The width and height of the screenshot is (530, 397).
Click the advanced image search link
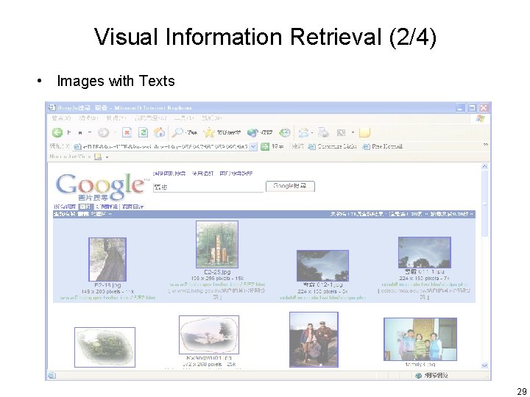pos(169,174)
